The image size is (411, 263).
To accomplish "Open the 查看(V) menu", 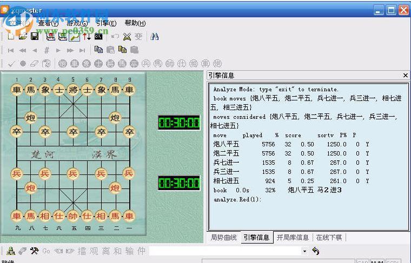I will (48, 23).
